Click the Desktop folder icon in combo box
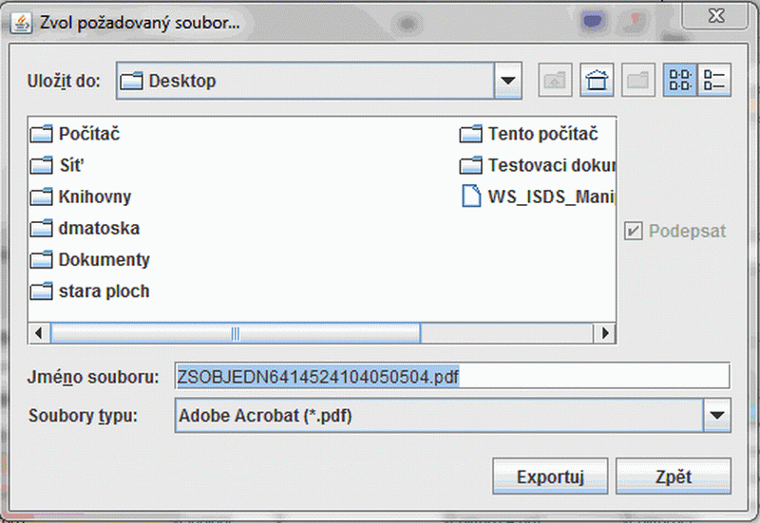This screenshot has width=760, height=523. (131, 81)
